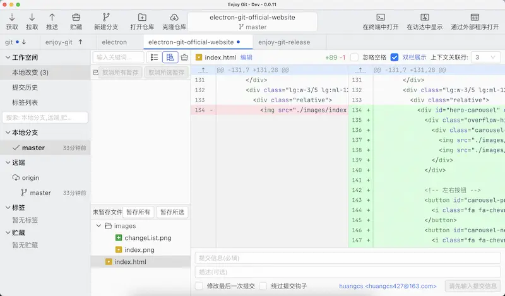Open the 上下文关联行 context lines dropdown
The width and height of the screenshot is (505, 296).
(486, 57)
